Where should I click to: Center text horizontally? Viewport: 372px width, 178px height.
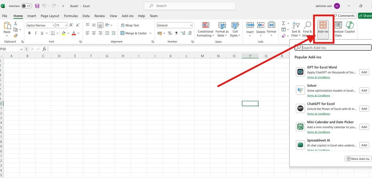tap(94, 33)
